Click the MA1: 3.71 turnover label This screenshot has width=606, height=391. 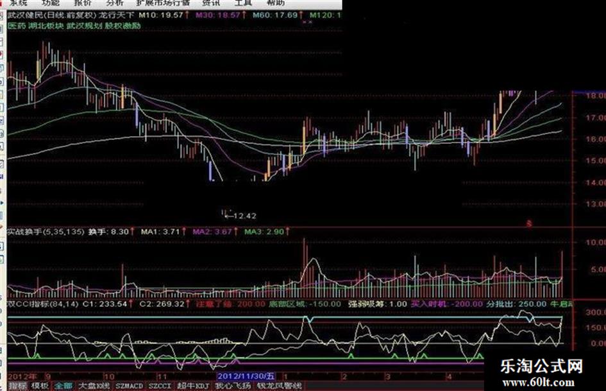click(x=160, y=232)
